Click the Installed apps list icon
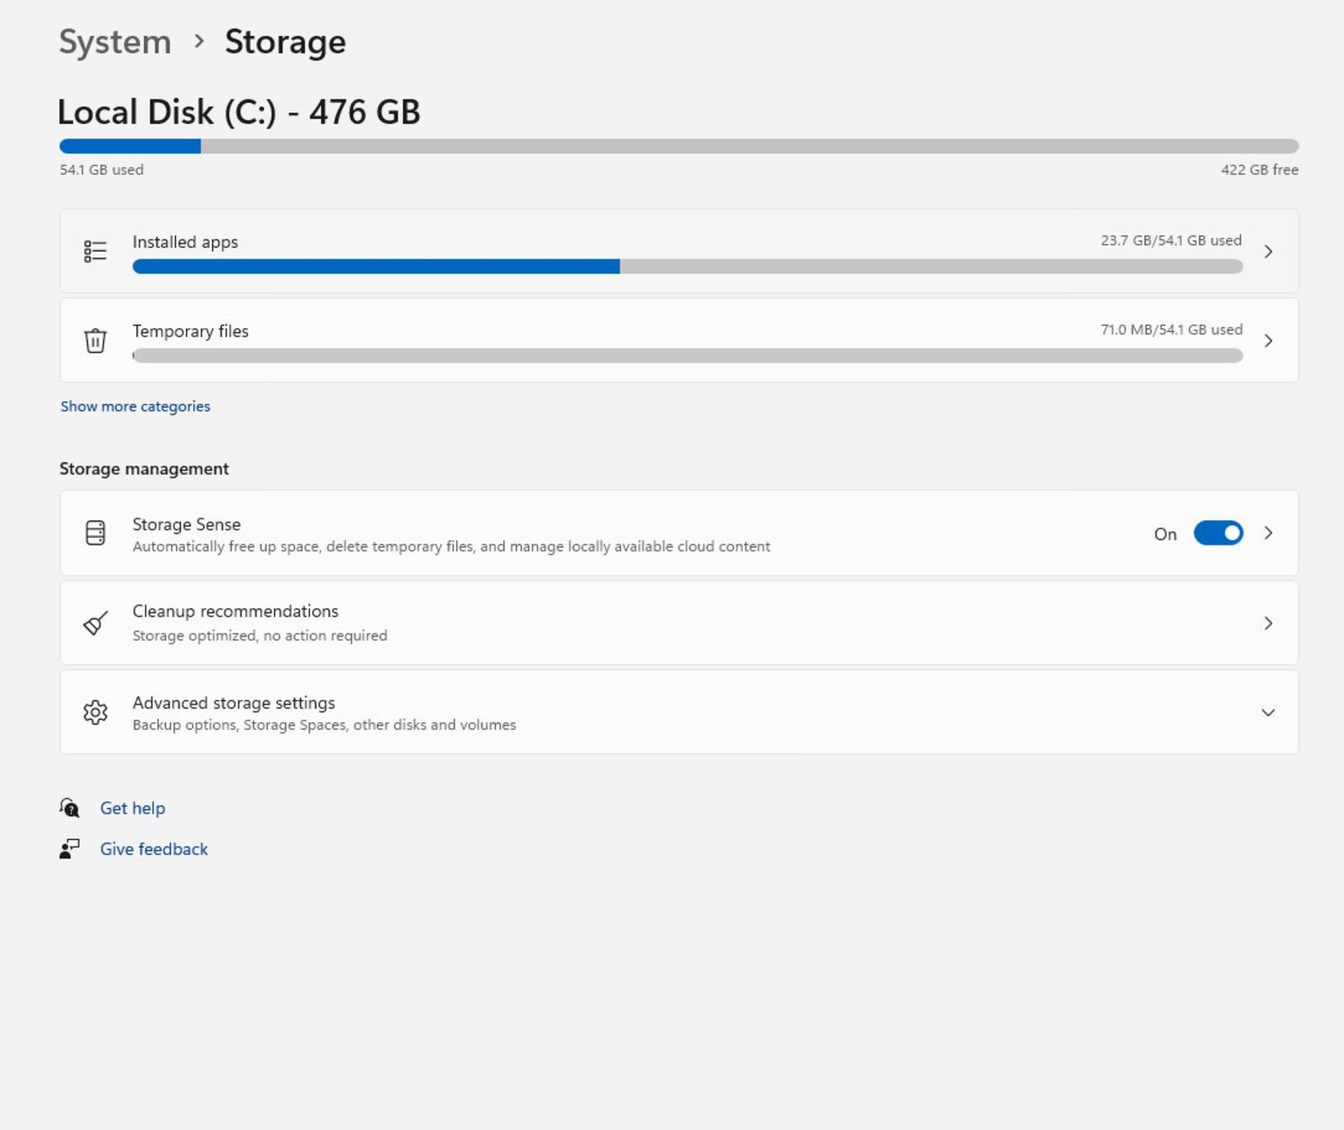 95,250
